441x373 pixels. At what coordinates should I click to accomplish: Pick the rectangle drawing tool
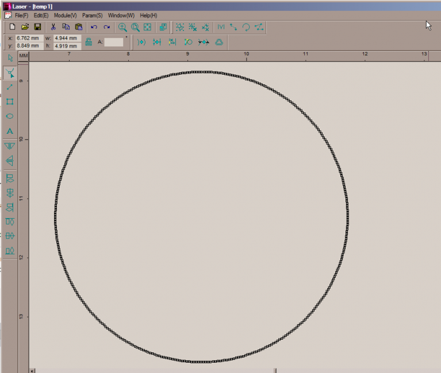(x=10, y=102)
